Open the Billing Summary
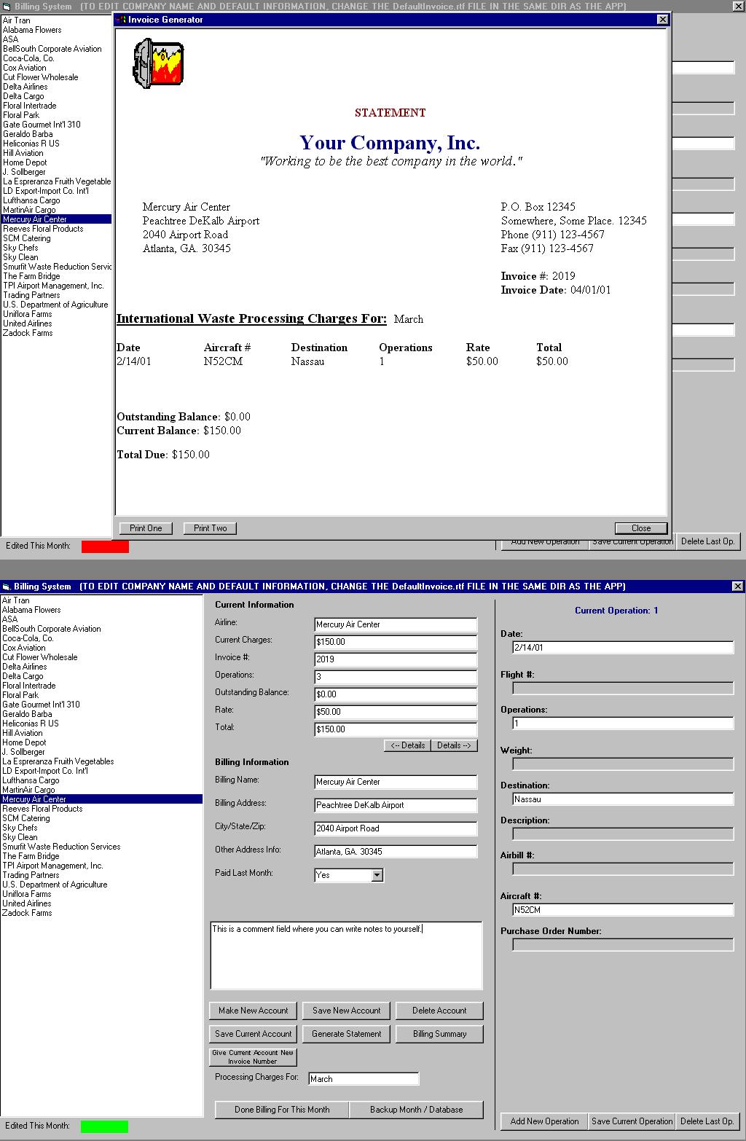Viewport: 746px width, 1141px height. tap(439, 1034)
